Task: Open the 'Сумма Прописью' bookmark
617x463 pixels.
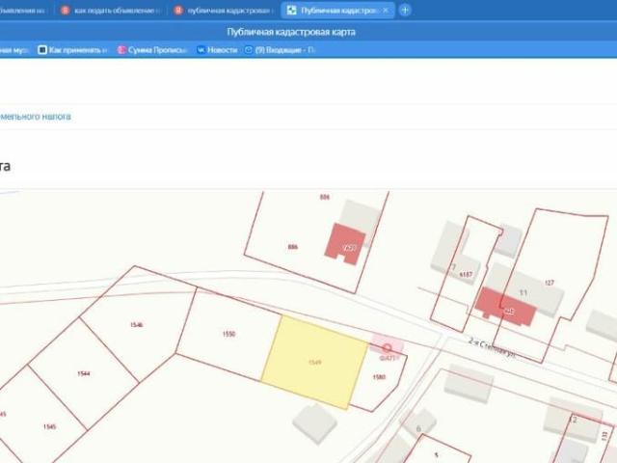Action: 152,50
